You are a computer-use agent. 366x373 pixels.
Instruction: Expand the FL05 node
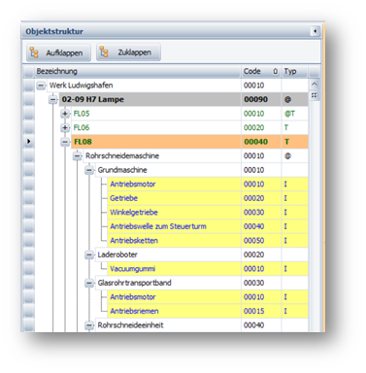coord(65,114)
